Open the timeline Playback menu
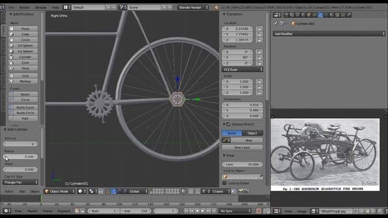 click(64, 211)
